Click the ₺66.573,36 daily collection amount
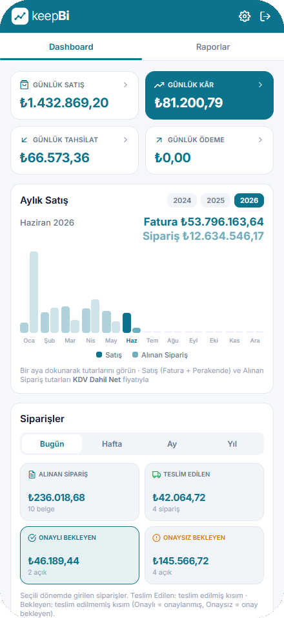 pos(55,158)
